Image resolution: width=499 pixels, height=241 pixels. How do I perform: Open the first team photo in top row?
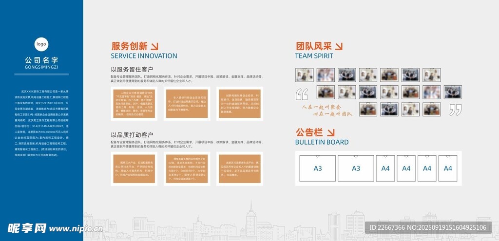click(x=304, y=74)
